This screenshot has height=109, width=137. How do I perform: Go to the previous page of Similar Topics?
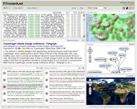[x=40, y=68]
